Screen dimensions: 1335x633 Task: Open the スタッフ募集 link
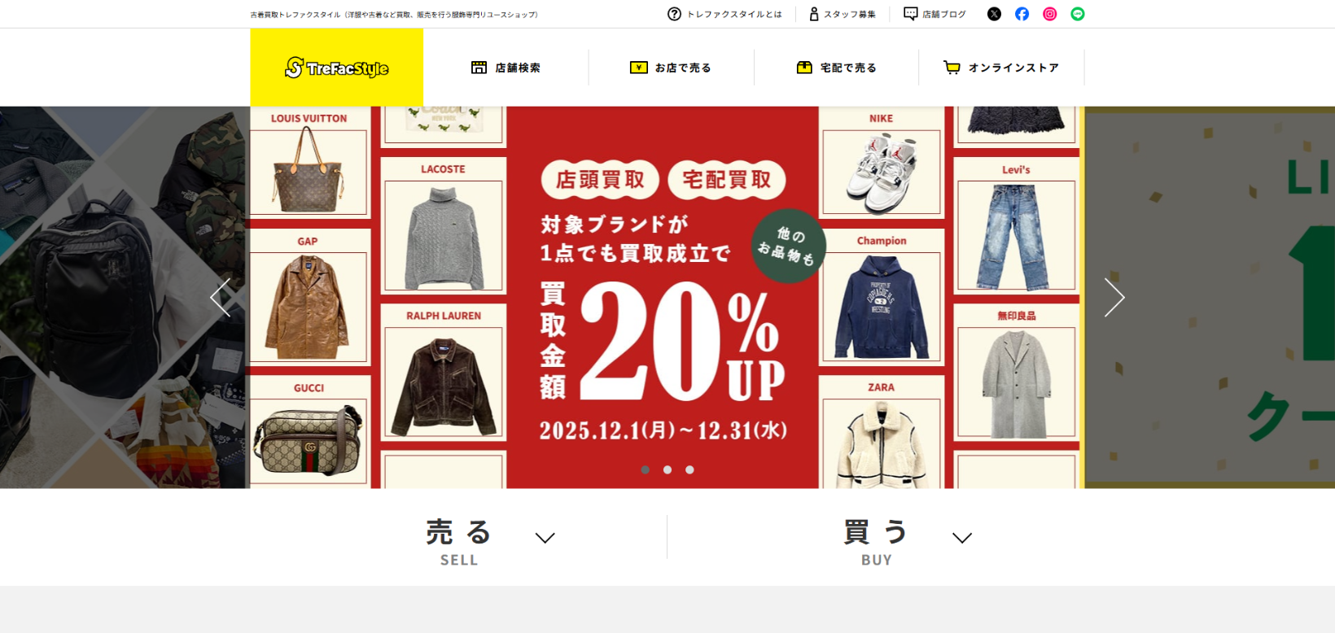(843, 14)
